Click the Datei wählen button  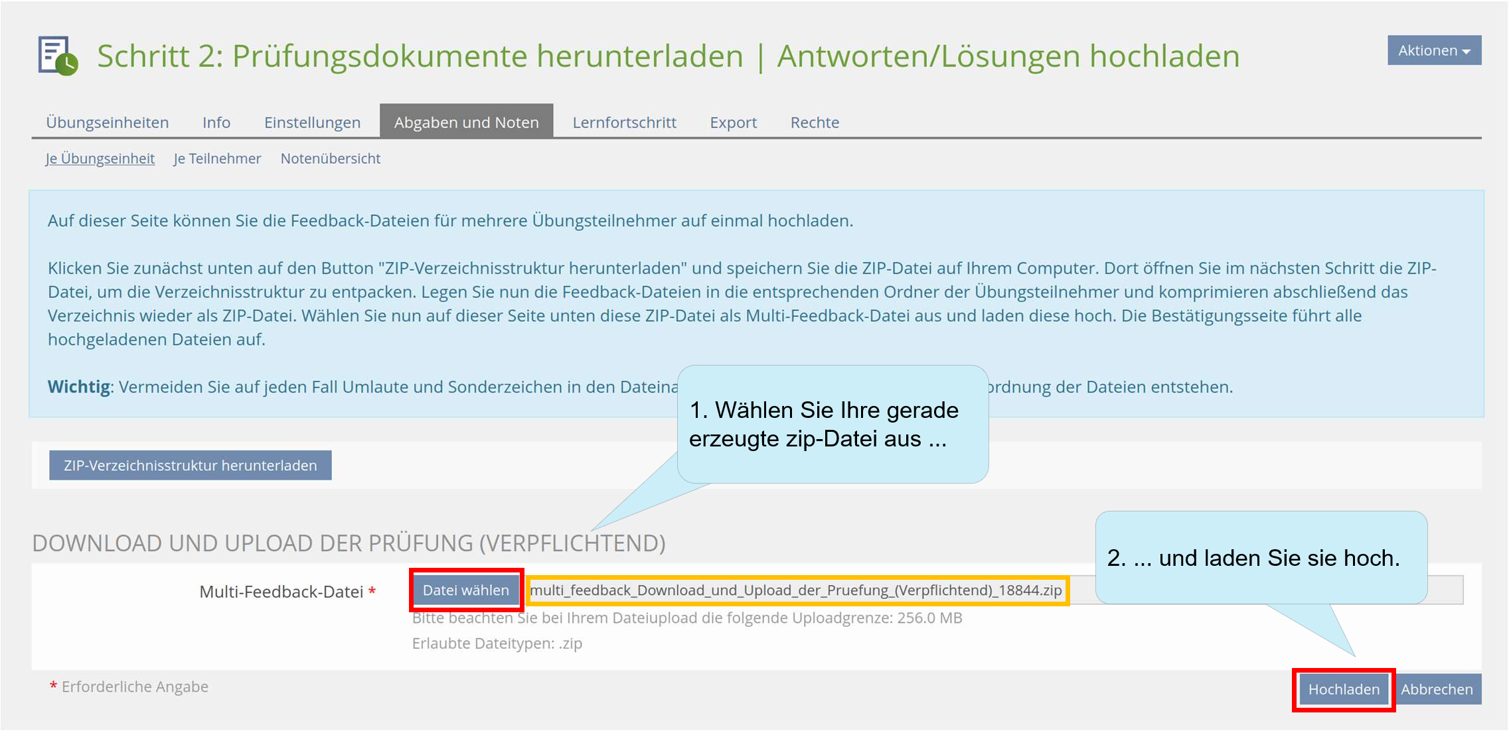coord(466,590)
